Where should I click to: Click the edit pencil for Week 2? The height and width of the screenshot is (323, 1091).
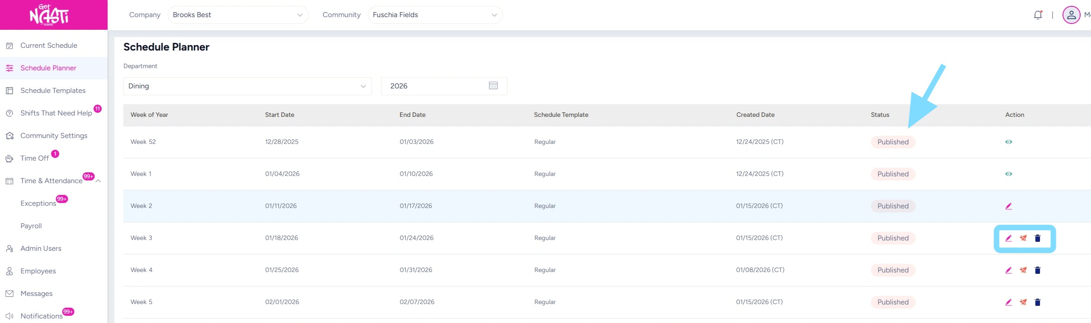click(x=1008, y=206)
